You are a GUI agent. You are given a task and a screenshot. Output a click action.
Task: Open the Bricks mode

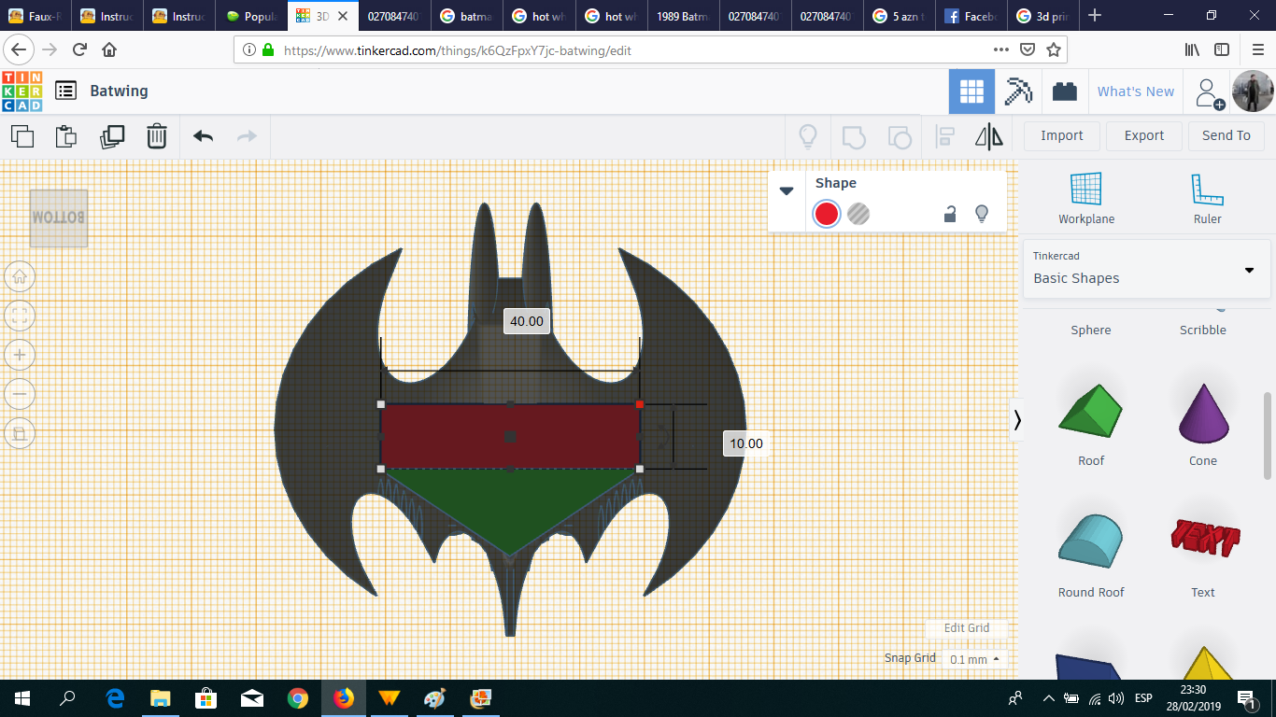click(x=1065, y=91)
